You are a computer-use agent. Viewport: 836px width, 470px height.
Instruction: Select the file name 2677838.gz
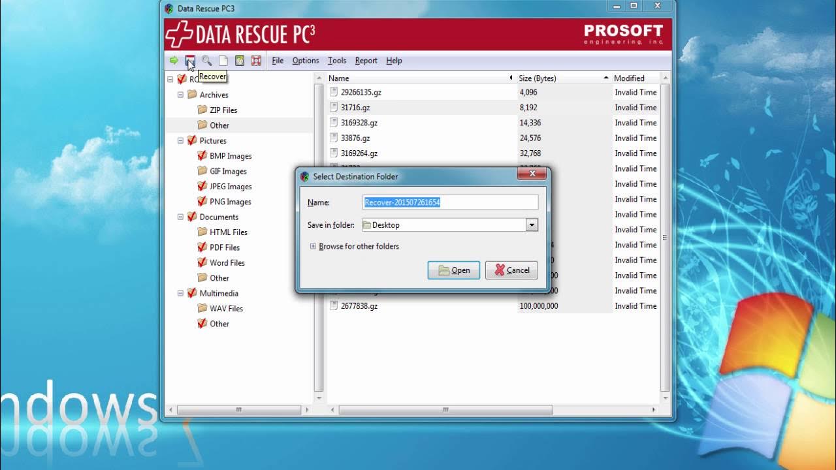(359, 305)
